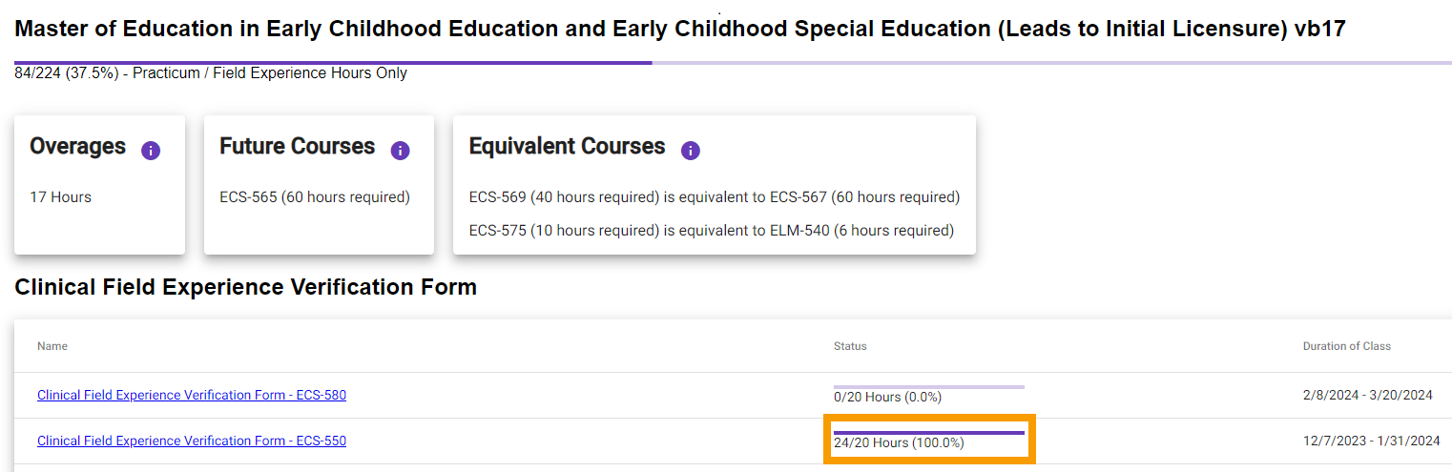
Task: Click the Overages info icon
Action: click(151, 151)
